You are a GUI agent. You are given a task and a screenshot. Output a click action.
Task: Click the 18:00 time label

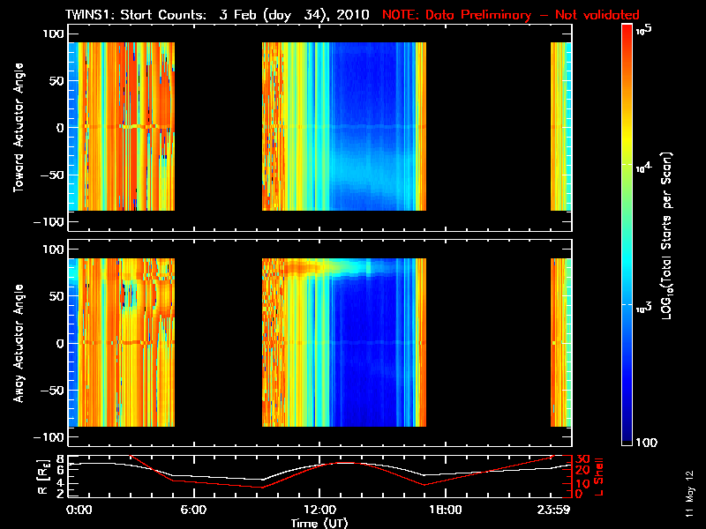coord(446,510)
